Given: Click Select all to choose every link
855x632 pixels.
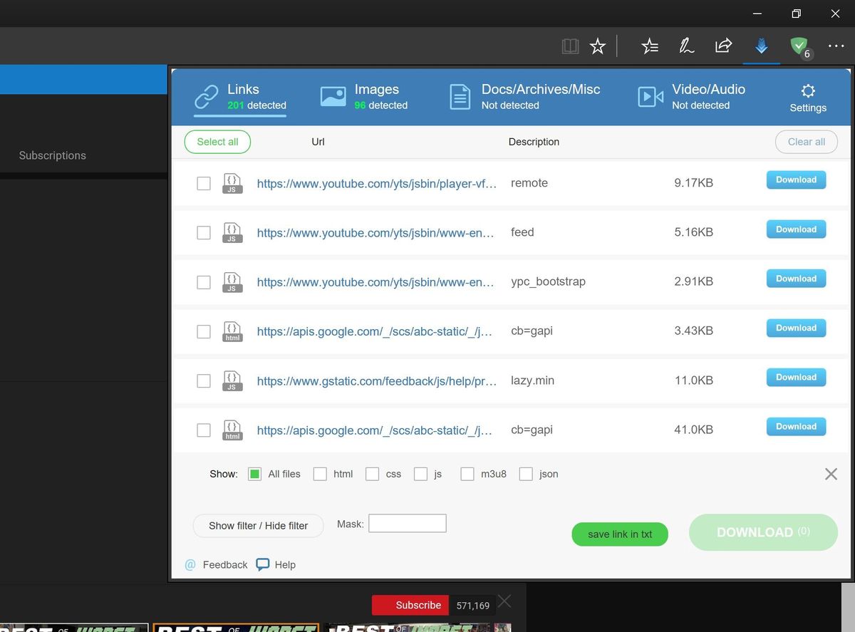Looking at the screenshot, I should point(217,142).
